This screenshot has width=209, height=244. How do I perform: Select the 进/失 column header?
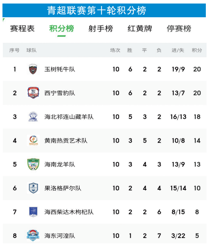point(178,50)
